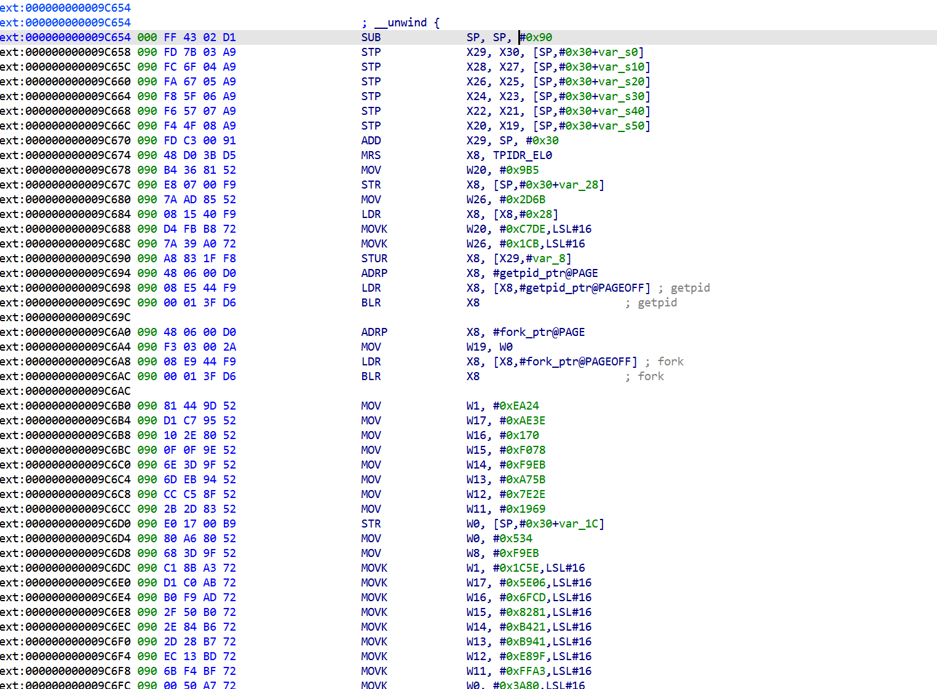This screenshot has height=689, width=937.
Task: Select the #0x1969 immediate value
Action: 523,509
